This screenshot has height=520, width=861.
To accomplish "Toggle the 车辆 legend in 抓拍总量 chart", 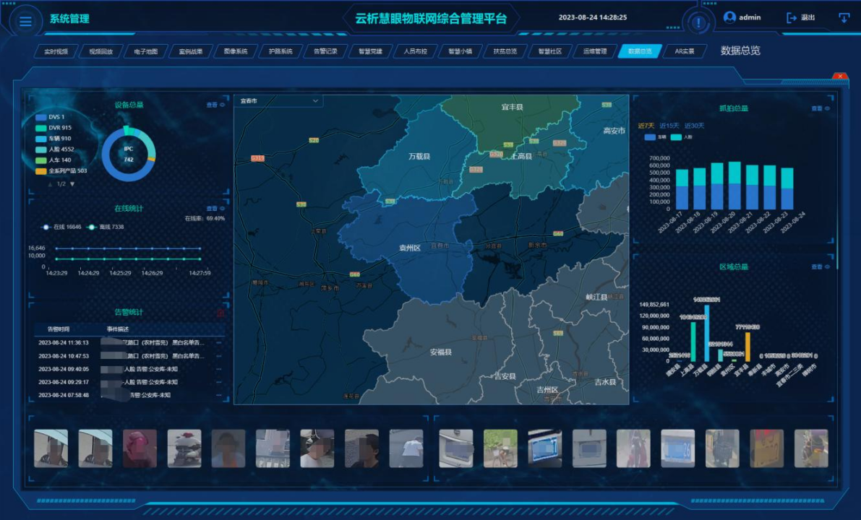I will 655,137.
